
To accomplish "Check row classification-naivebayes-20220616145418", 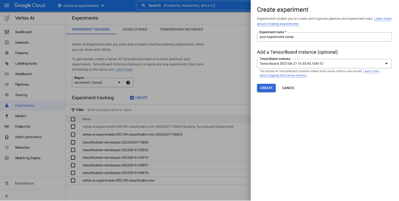I will [x=73, y=173].
